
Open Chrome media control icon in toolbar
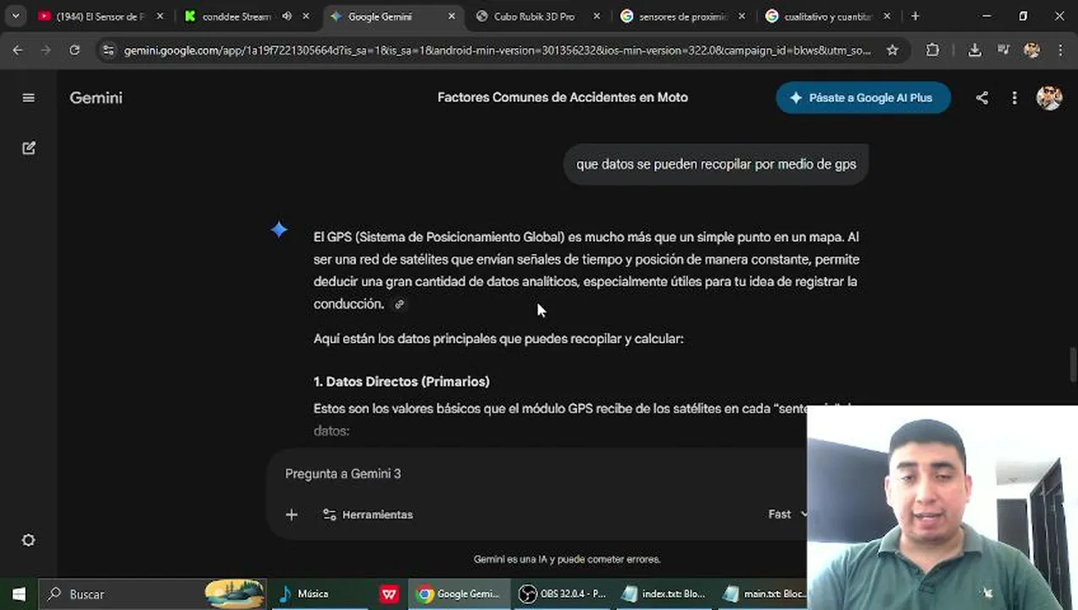[1003, 51]
